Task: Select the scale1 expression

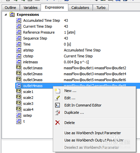Action: [x=28, y=92]
